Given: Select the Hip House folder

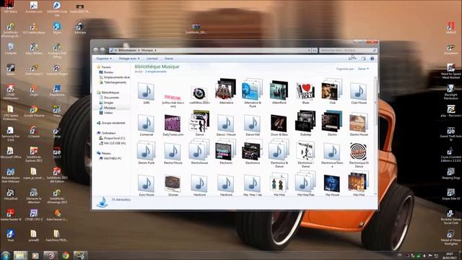Looking at the screenshot, I should pyautogui.click(x=332, y=184).
